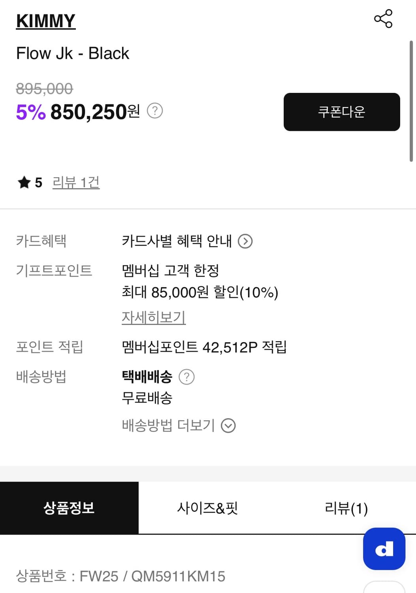416x593 pixels.
Task: Click the vertical scrollbar thumb
Action: click(x=411, y=101)
